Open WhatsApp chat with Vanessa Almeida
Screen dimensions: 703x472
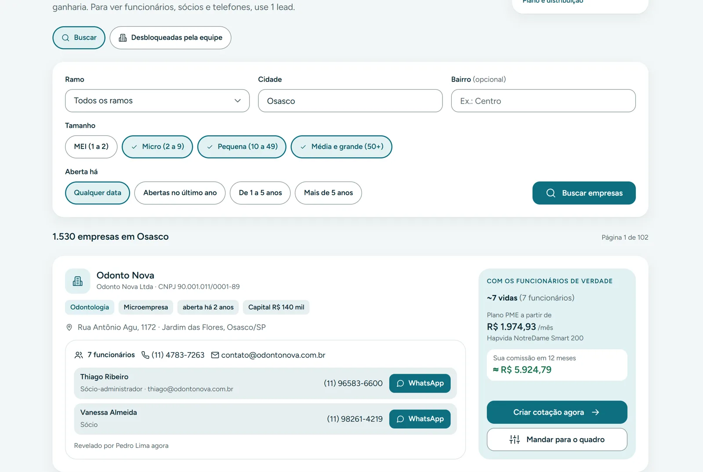[x=420, y=419]
